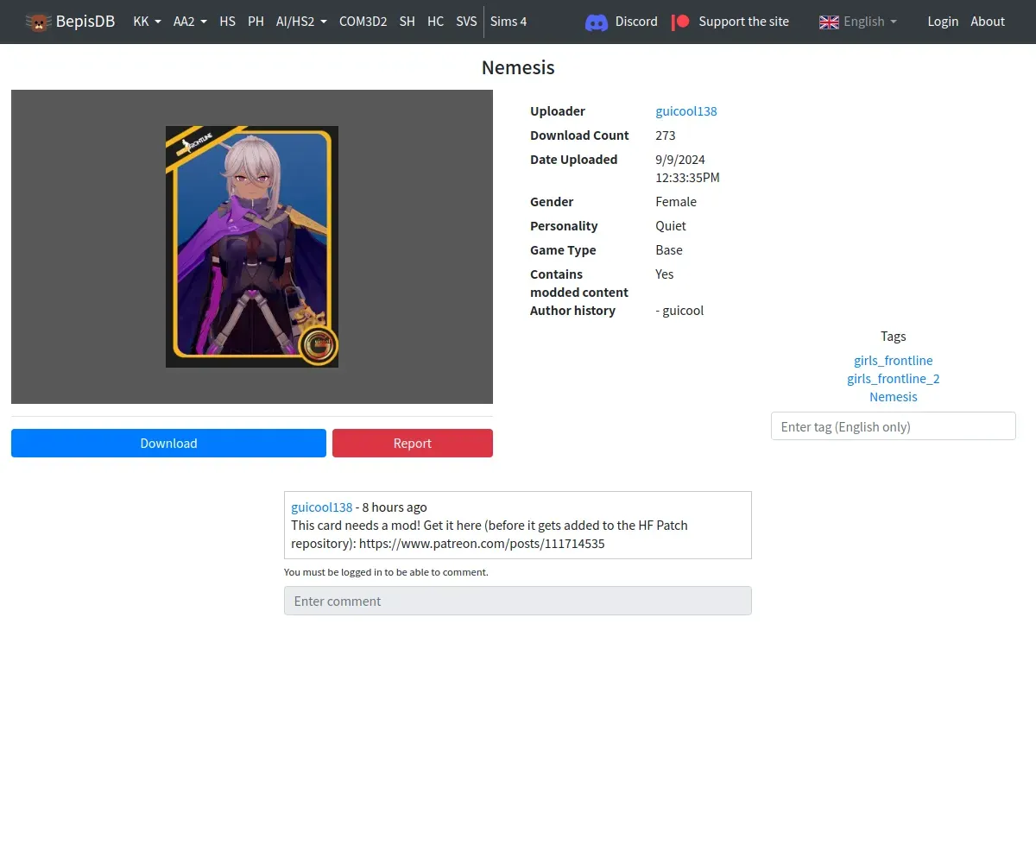
Task: Expand the AI/HS2 dropdown menu
Action: click(x=301, y=22)
